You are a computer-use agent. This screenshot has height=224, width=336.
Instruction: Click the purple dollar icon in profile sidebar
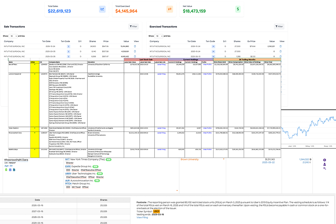pos(325,160)
